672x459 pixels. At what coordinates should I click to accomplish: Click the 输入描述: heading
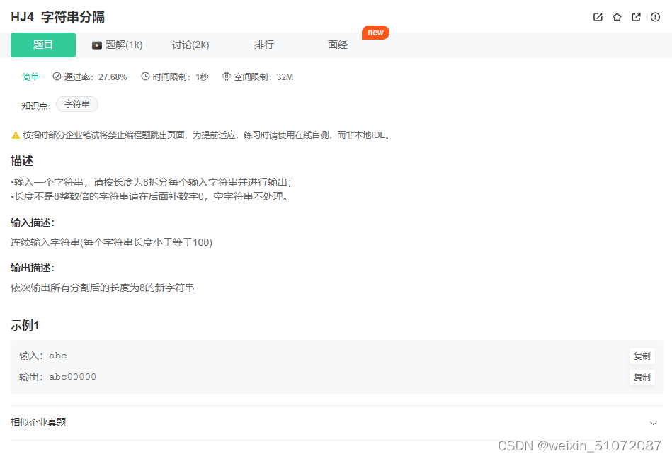coord(33,222)
